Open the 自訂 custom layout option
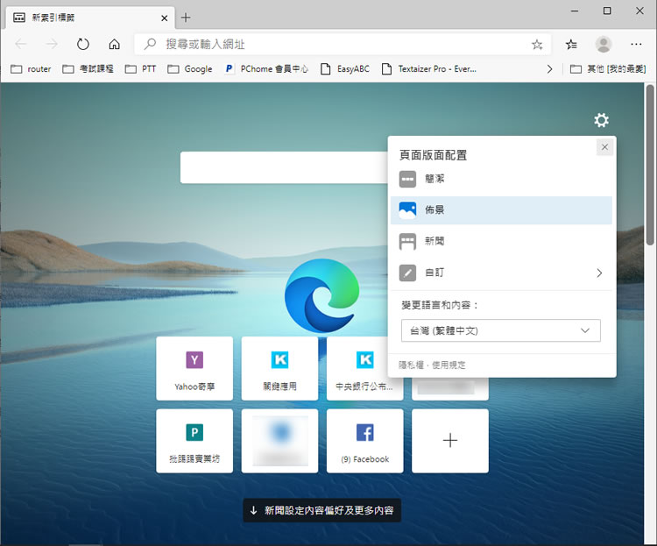This screenshot has height=546, width=657. [501, 273]
